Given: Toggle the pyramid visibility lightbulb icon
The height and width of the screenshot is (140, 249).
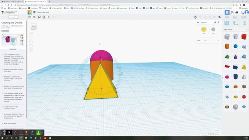Looking at the screenshot, I should (x=218, y=23).
